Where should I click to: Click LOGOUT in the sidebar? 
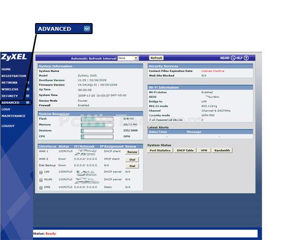[x=8, y=126]
